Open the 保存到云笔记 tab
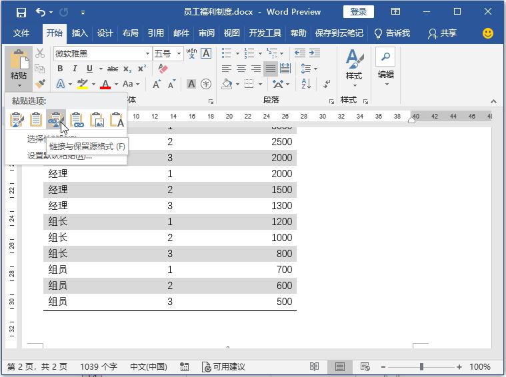This screenshot has height=377, width=506. 339,33
